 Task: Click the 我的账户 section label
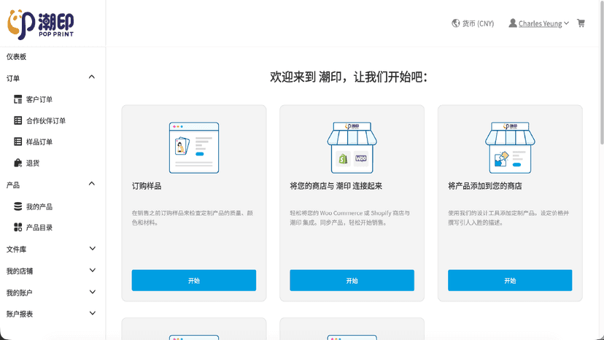[x=19, y=293]
